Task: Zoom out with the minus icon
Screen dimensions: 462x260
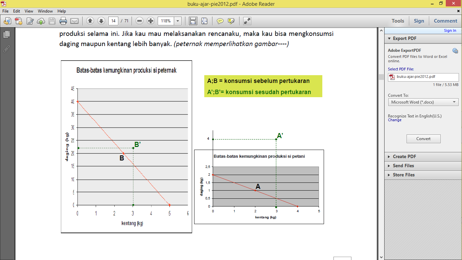Action: tap(139, 21)
